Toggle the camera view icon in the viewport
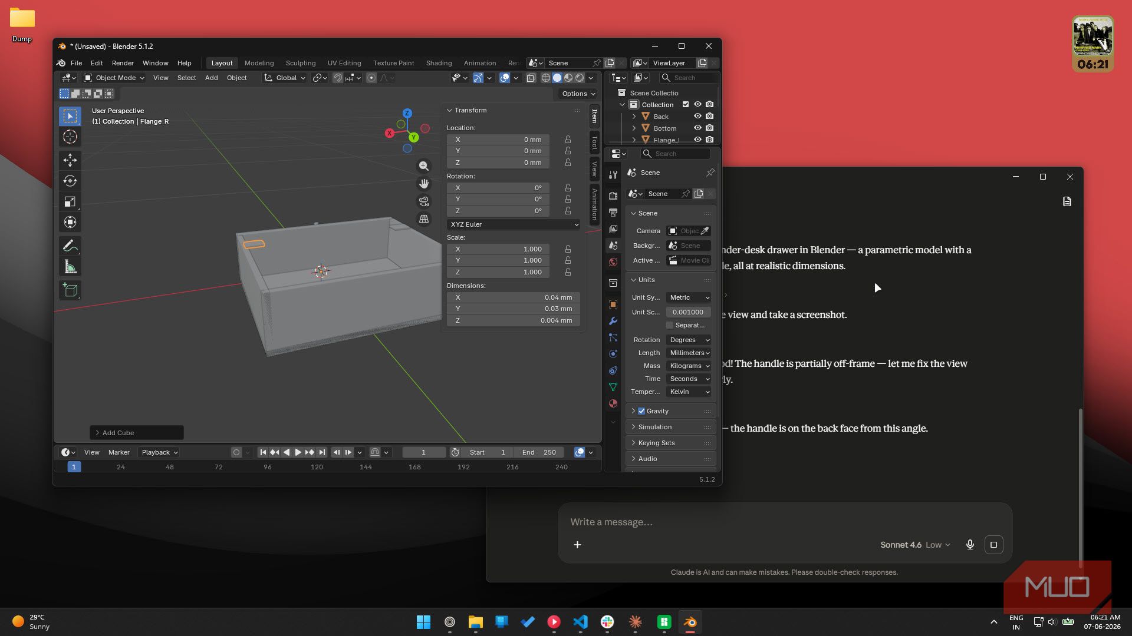Image resolution: width=1132 pixels, height=636 pixels. (424, 201)
